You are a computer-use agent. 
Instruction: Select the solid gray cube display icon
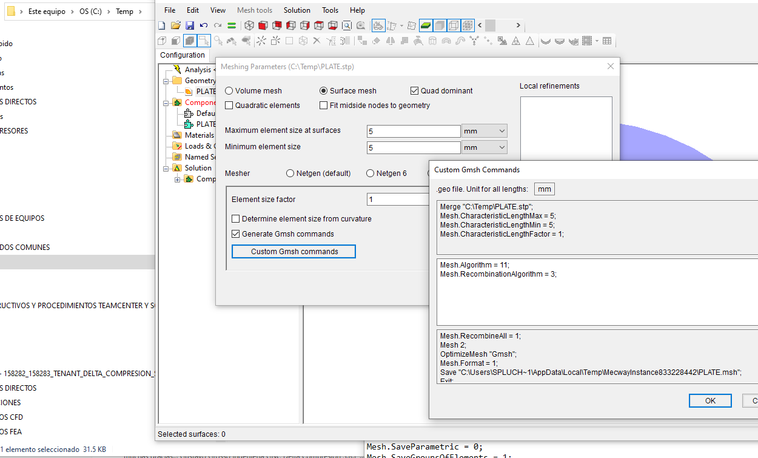[x=439, y=25]
